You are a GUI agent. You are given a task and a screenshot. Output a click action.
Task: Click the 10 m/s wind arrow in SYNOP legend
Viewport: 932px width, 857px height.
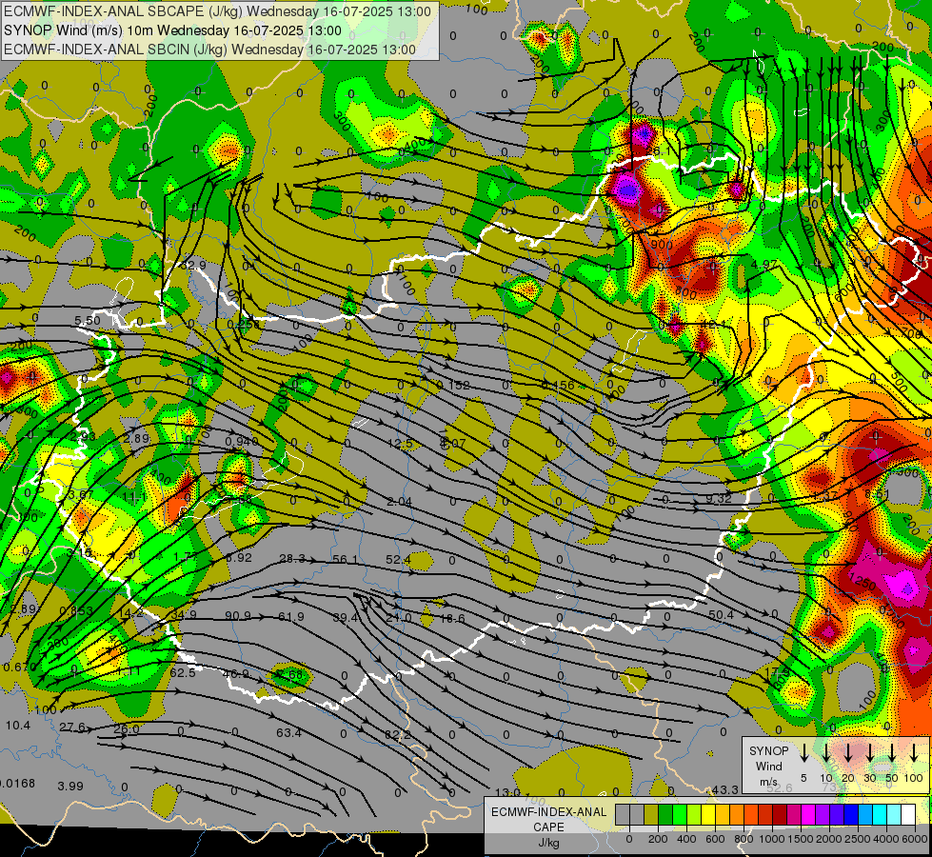(826, 753)
